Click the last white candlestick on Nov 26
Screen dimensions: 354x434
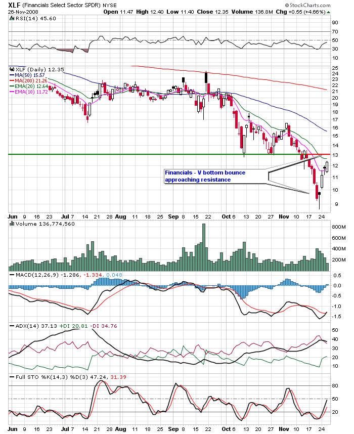[327, 167]
